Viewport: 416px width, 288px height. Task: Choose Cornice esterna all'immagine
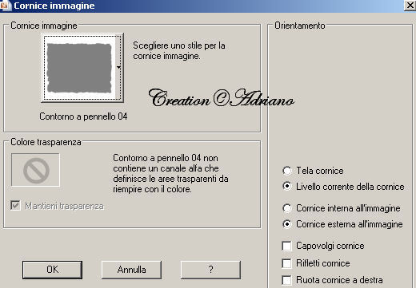tap(287, 224)
